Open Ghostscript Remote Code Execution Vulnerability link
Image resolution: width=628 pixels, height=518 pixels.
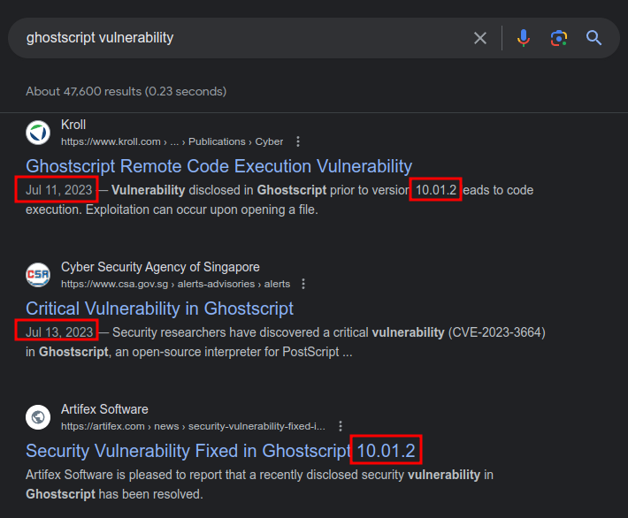point(218,166)
